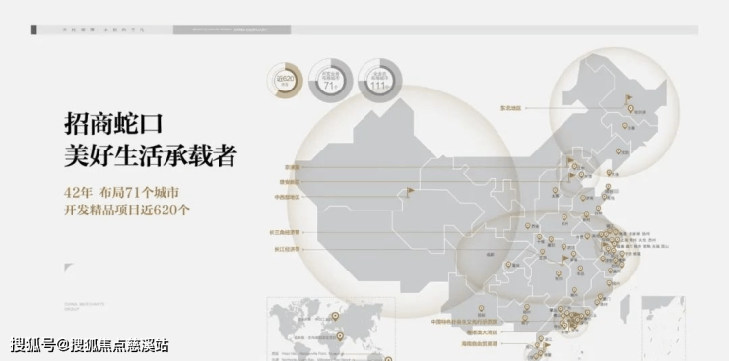The width and height of the screenshot is (729, 361).
Task: Click the flag marker on Hainan island
Action: 547,345
